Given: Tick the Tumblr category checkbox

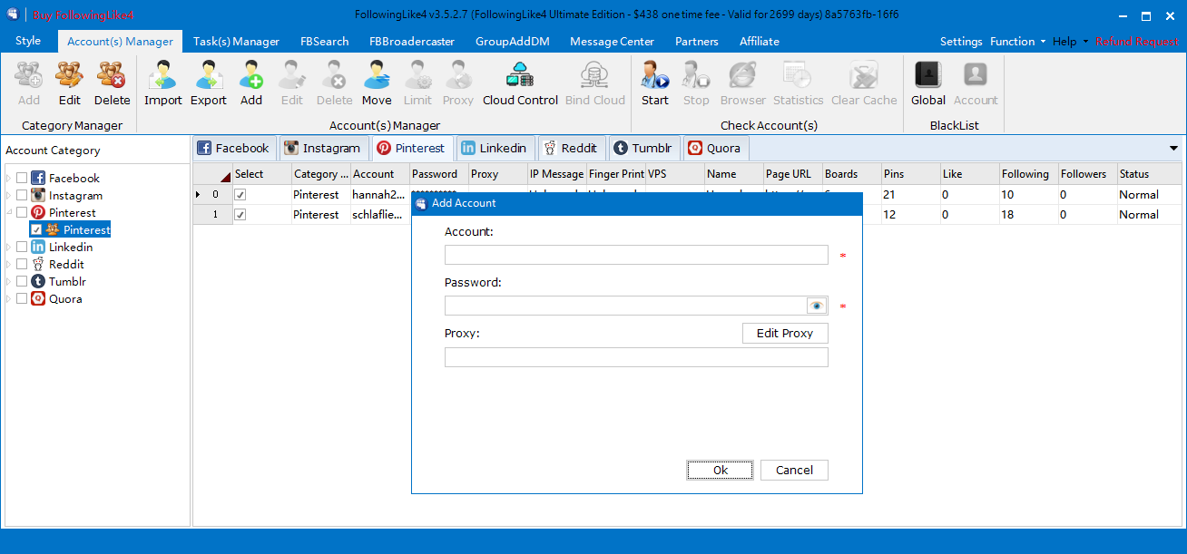Looking at the screenshot, I should click(x=22, y=282).
